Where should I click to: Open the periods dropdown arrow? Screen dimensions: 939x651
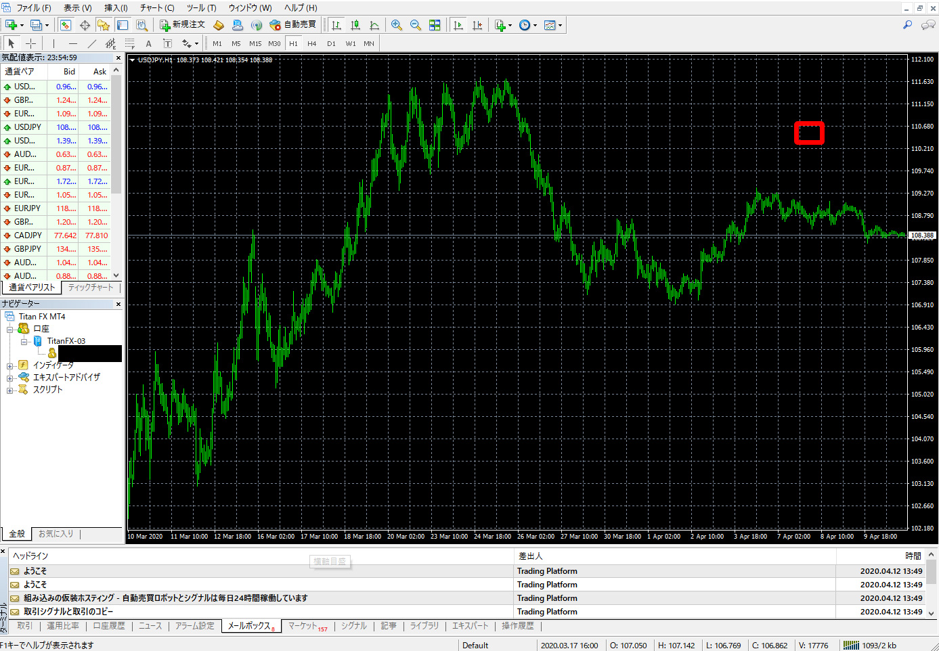click(x=535, y=25)
